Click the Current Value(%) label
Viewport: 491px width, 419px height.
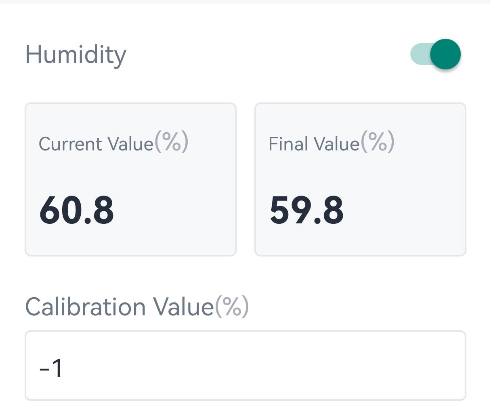96,144
